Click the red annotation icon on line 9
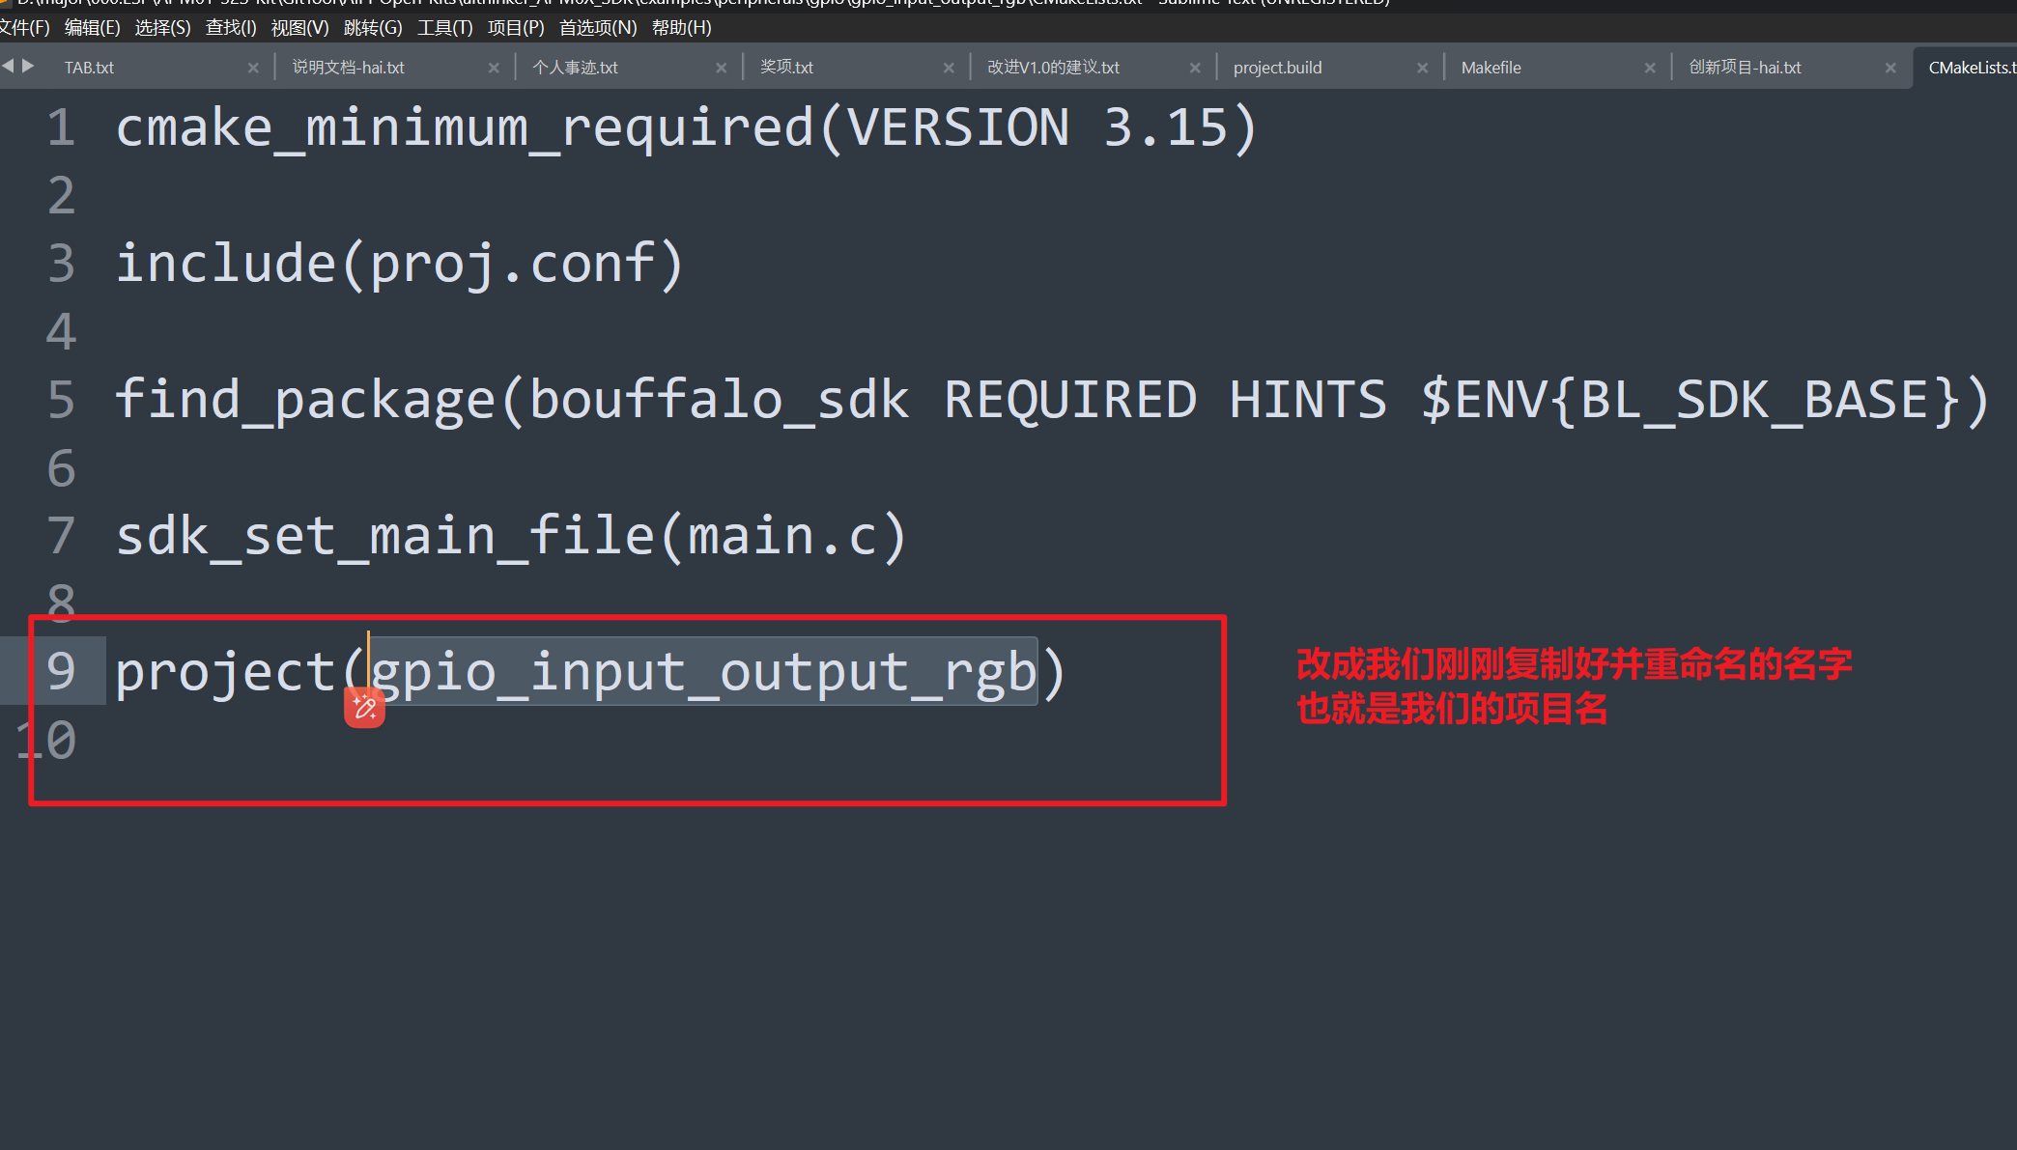 (x=364, y=706)
